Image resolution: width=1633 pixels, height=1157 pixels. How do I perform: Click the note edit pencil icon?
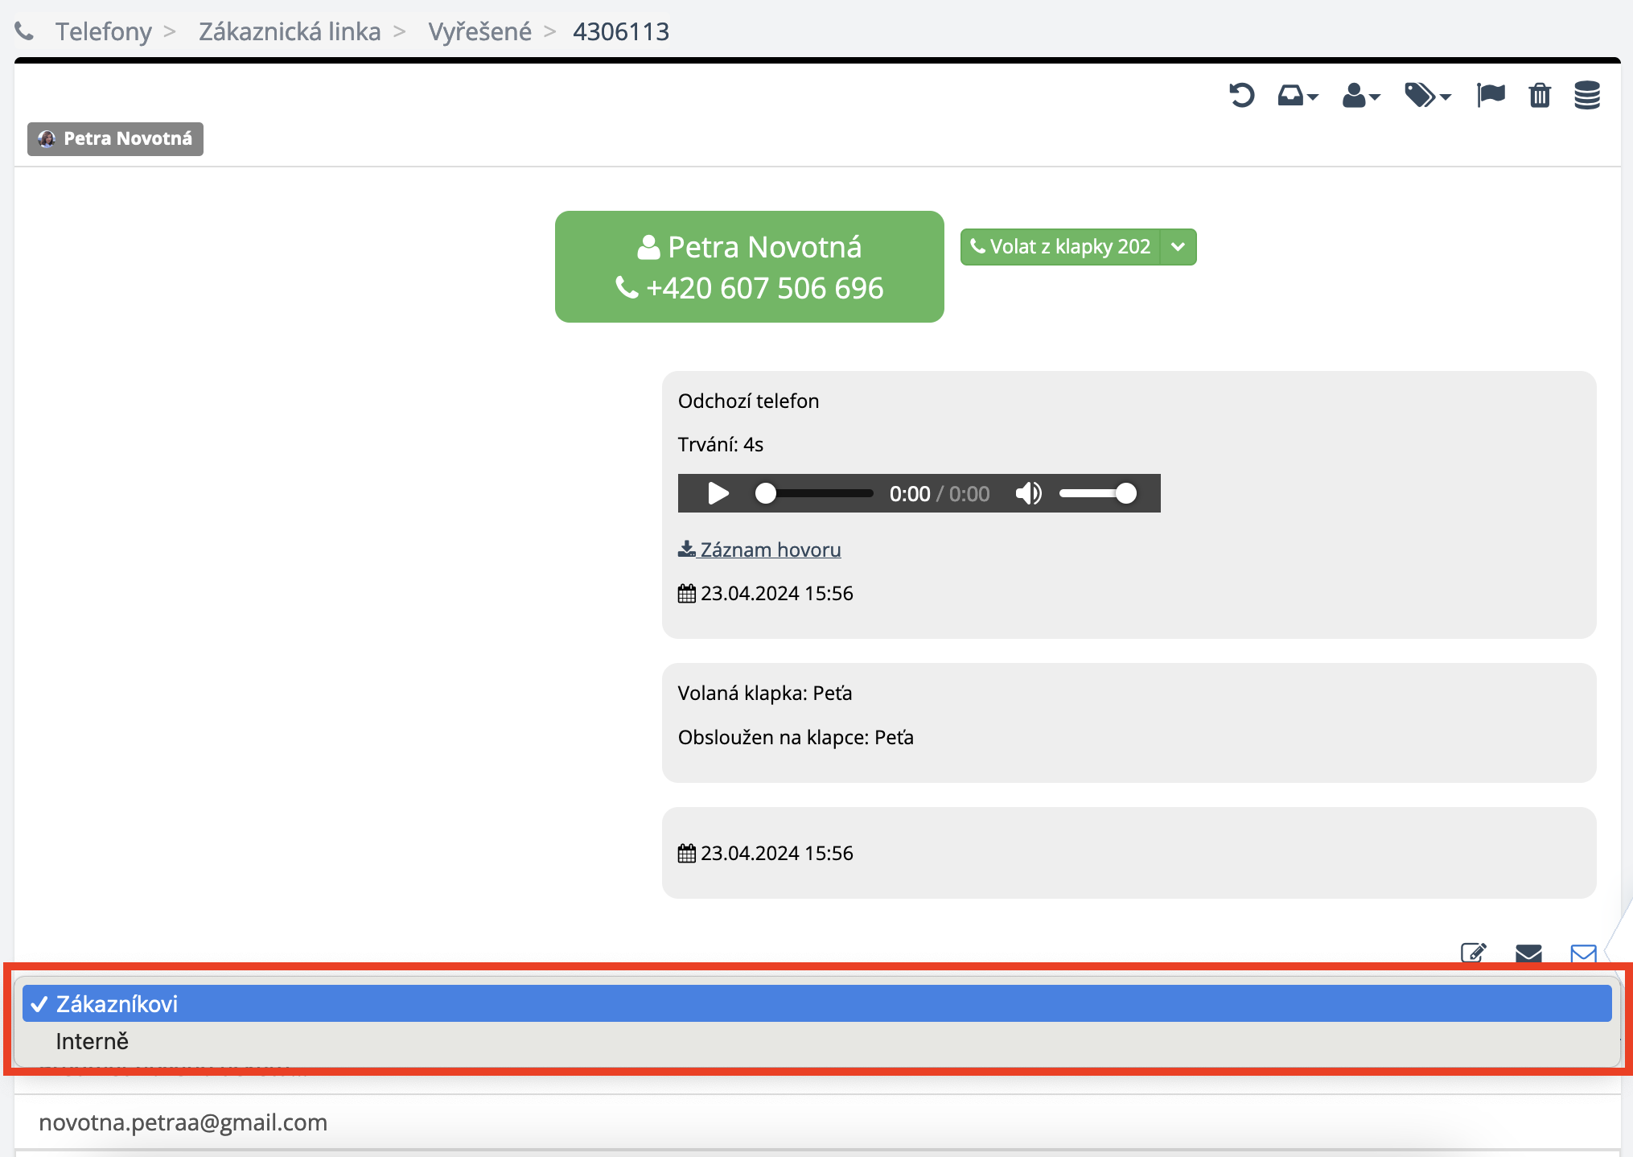[x=1473, y=953]
